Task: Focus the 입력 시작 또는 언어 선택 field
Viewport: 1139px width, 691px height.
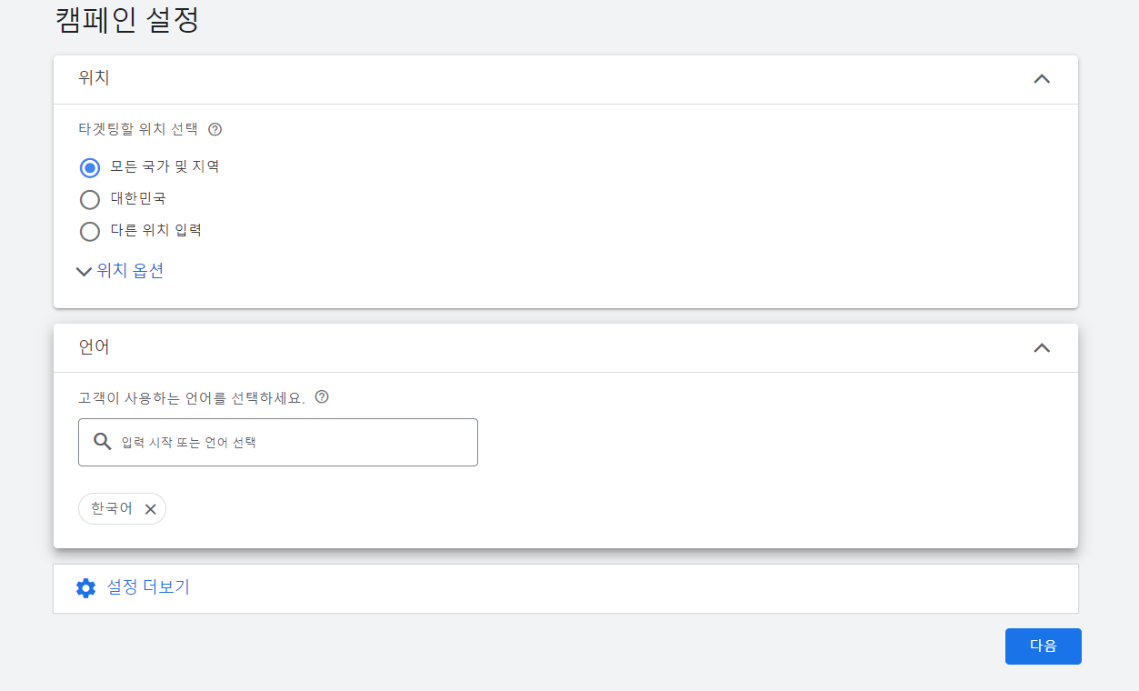Action: coord(278,443)
